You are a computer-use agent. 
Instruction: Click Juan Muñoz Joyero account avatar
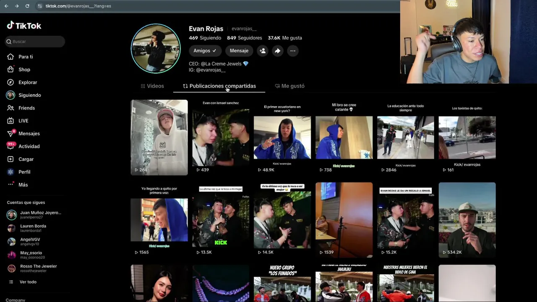12,215
